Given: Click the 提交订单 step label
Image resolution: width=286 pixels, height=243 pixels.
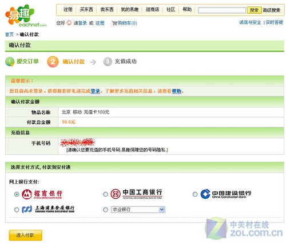Looking at the screenshot, I should coord(27,61).
